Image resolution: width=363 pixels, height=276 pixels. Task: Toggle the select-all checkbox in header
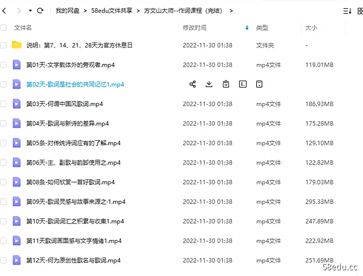coord(3,28)
